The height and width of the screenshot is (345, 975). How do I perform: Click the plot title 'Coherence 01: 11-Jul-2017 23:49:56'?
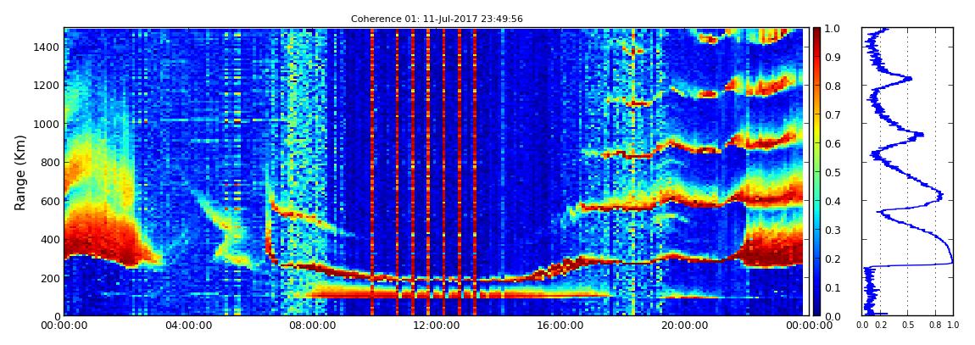[x=437, y=19]
